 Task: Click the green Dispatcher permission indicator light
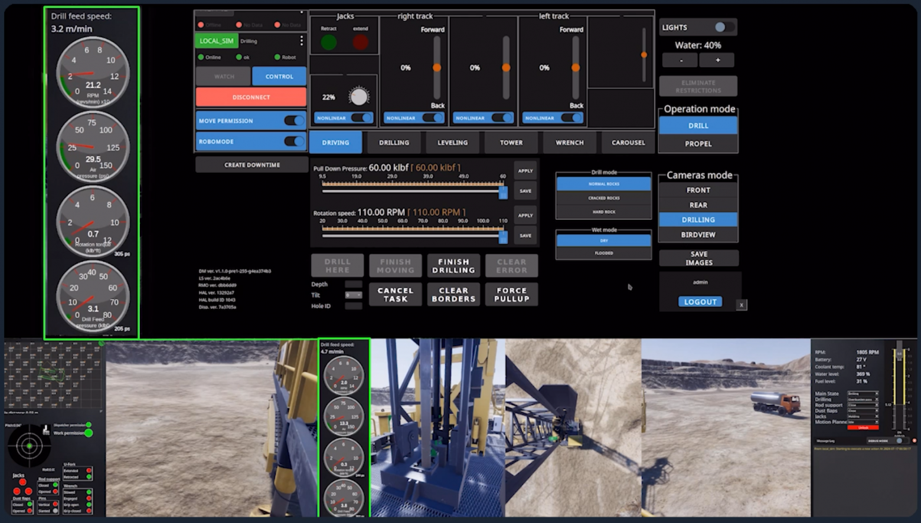89,425
